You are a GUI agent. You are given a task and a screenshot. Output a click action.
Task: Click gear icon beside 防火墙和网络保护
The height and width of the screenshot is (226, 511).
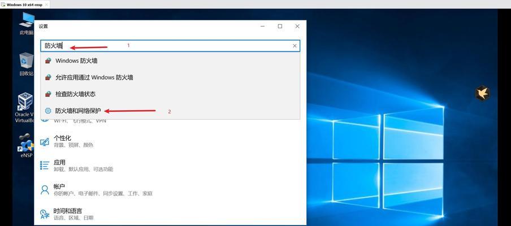pos(48,111)
